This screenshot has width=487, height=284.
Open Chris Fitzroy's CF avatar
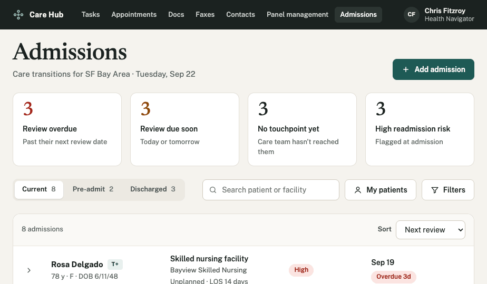pyautogui.click(x=412, y=15)
